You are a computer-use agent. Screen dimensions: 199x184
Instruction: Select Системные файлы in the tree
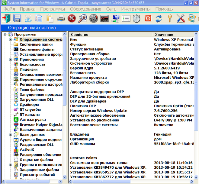37,49
